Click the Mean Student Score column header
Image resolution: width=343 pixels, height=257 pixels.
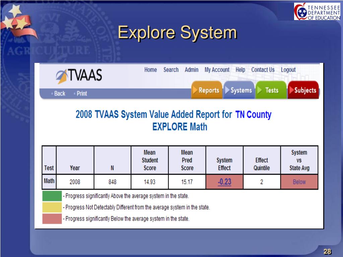[x=150, y=160]
